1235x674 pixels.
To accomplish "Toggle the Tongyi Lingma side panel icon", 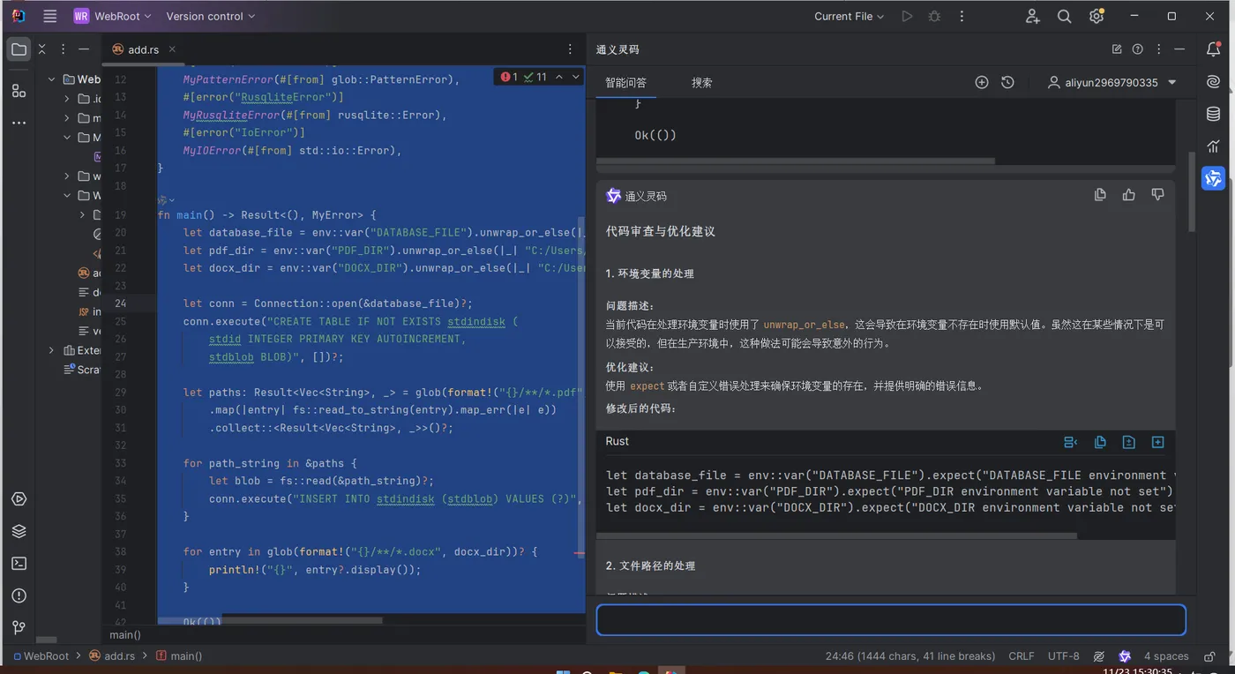I will tap(1214, 178).
